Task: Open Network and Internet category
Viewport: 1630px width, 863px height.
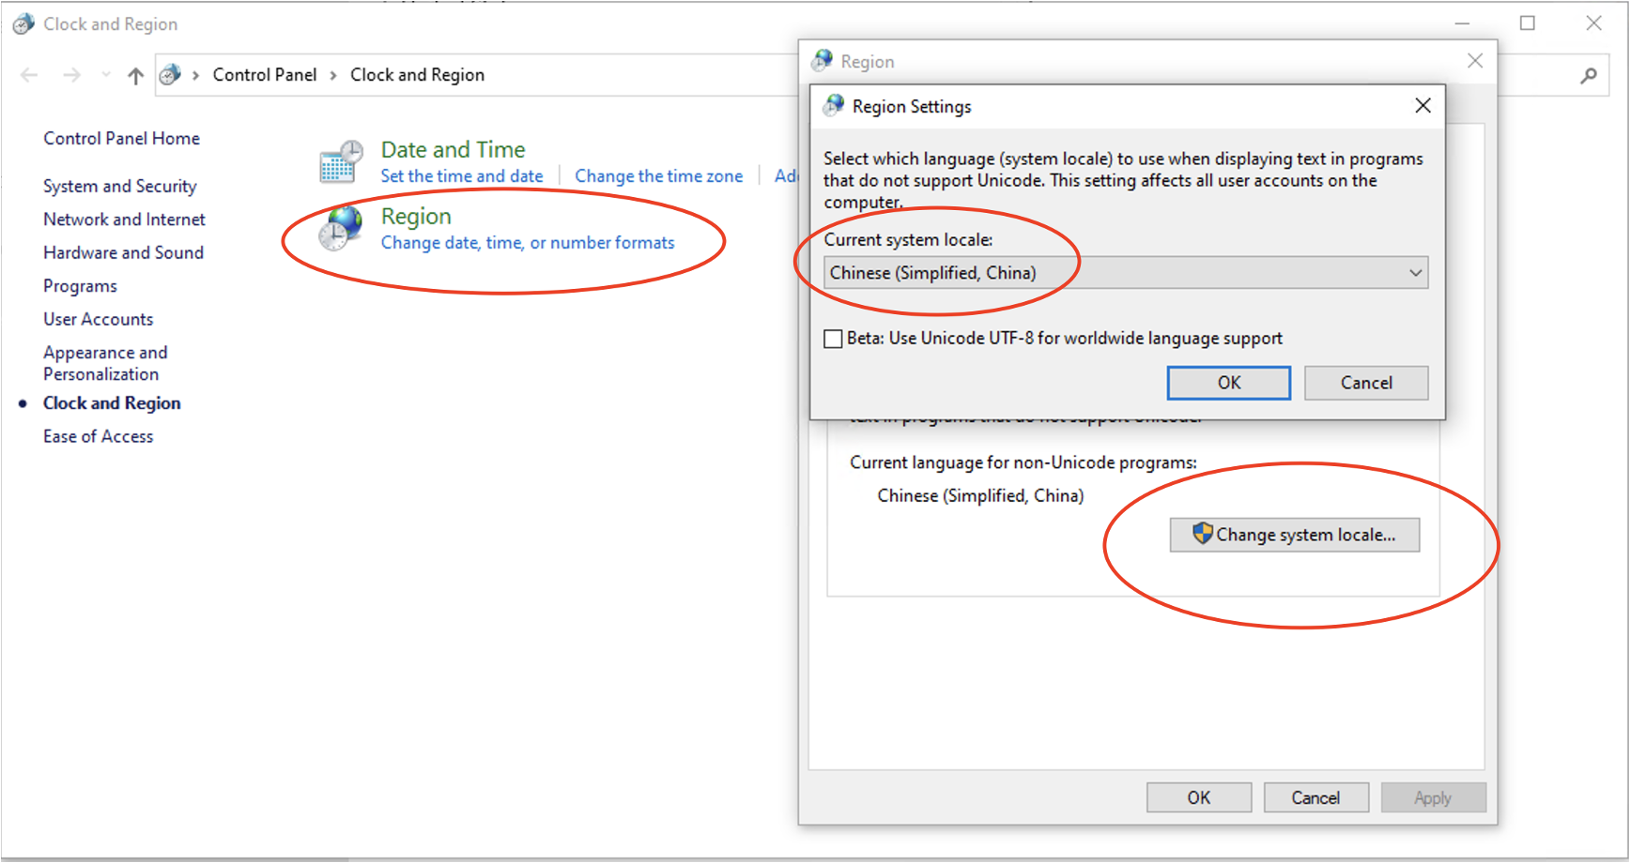Action: pyautogui.click(x=124, y=220)
